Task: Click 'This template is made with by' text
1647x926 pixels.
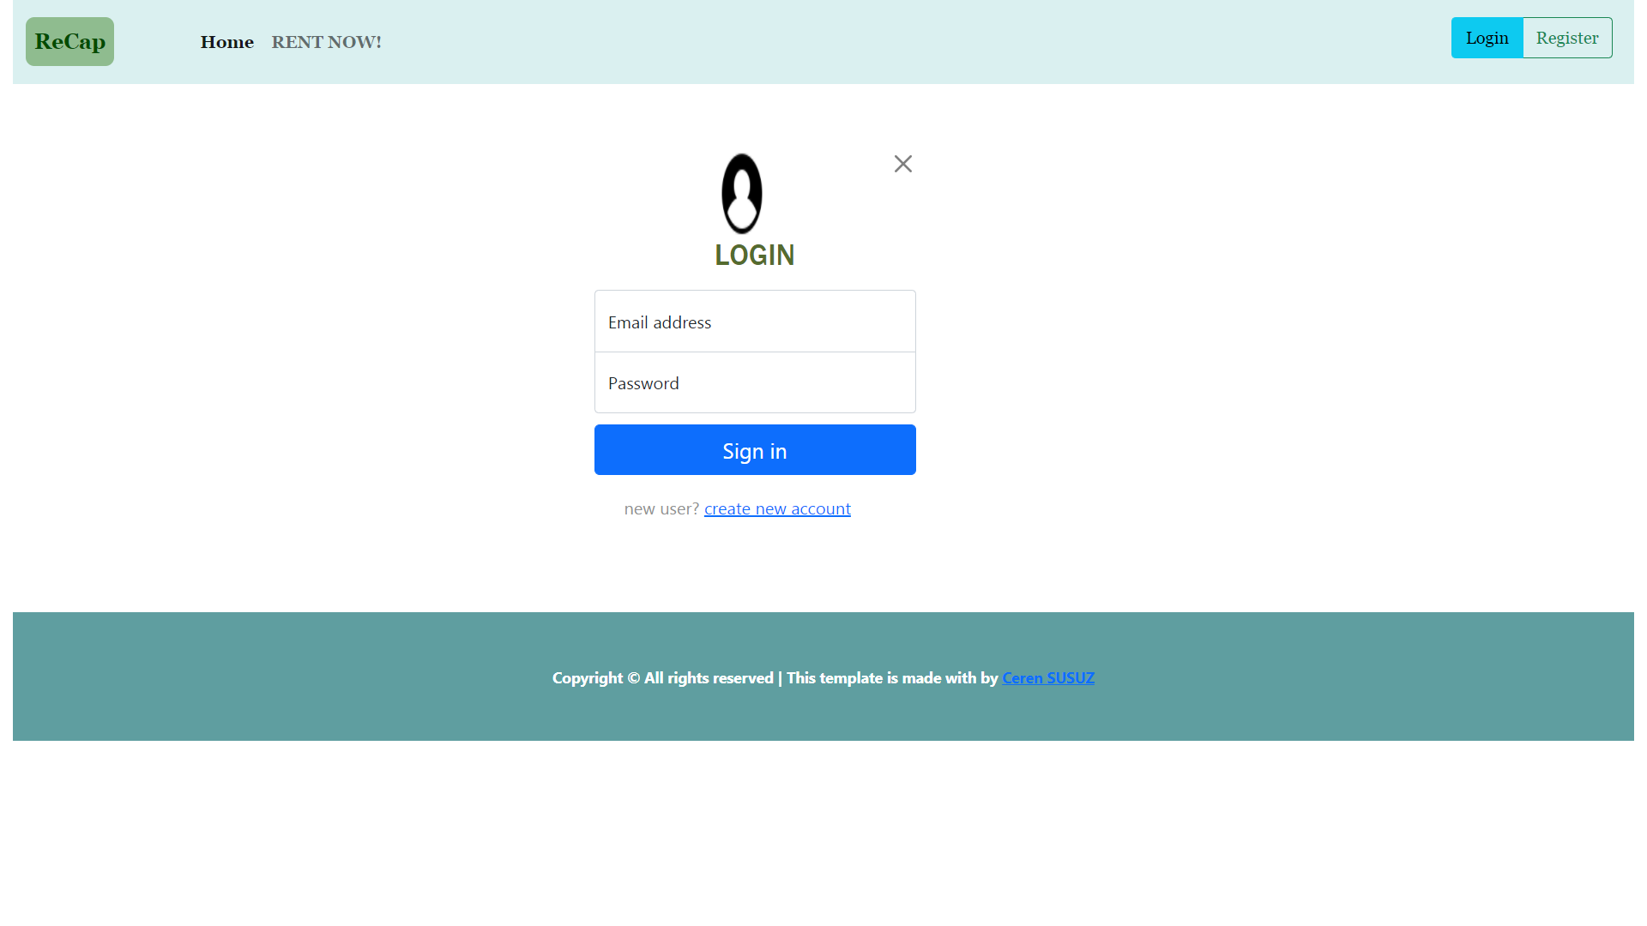Action: point(892,678)
